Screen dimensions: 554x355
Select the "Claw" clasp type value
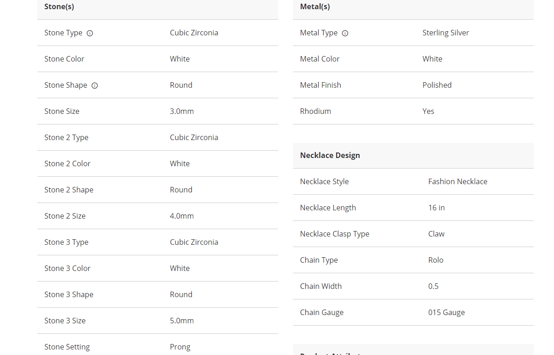(436, 234)
